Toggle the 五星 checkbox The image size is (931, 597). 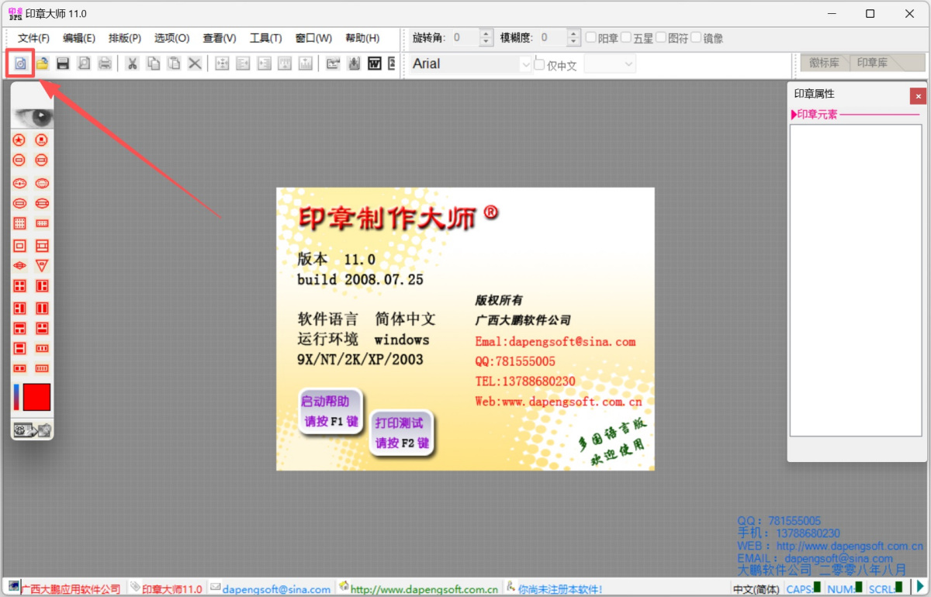pos(626,37)
